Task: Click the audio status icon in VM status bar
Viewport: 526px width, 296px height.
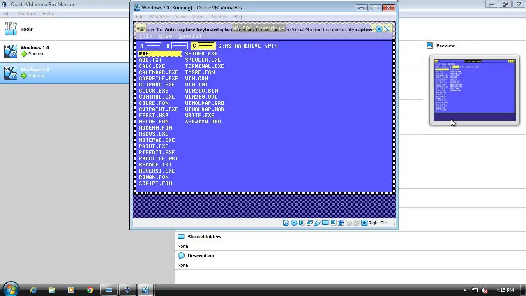Action: [x=302, y=223]
